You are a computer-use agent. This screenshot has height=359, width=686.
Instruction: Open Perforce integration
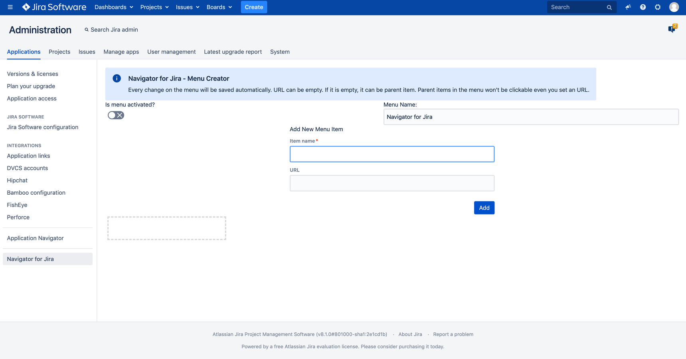18,217
